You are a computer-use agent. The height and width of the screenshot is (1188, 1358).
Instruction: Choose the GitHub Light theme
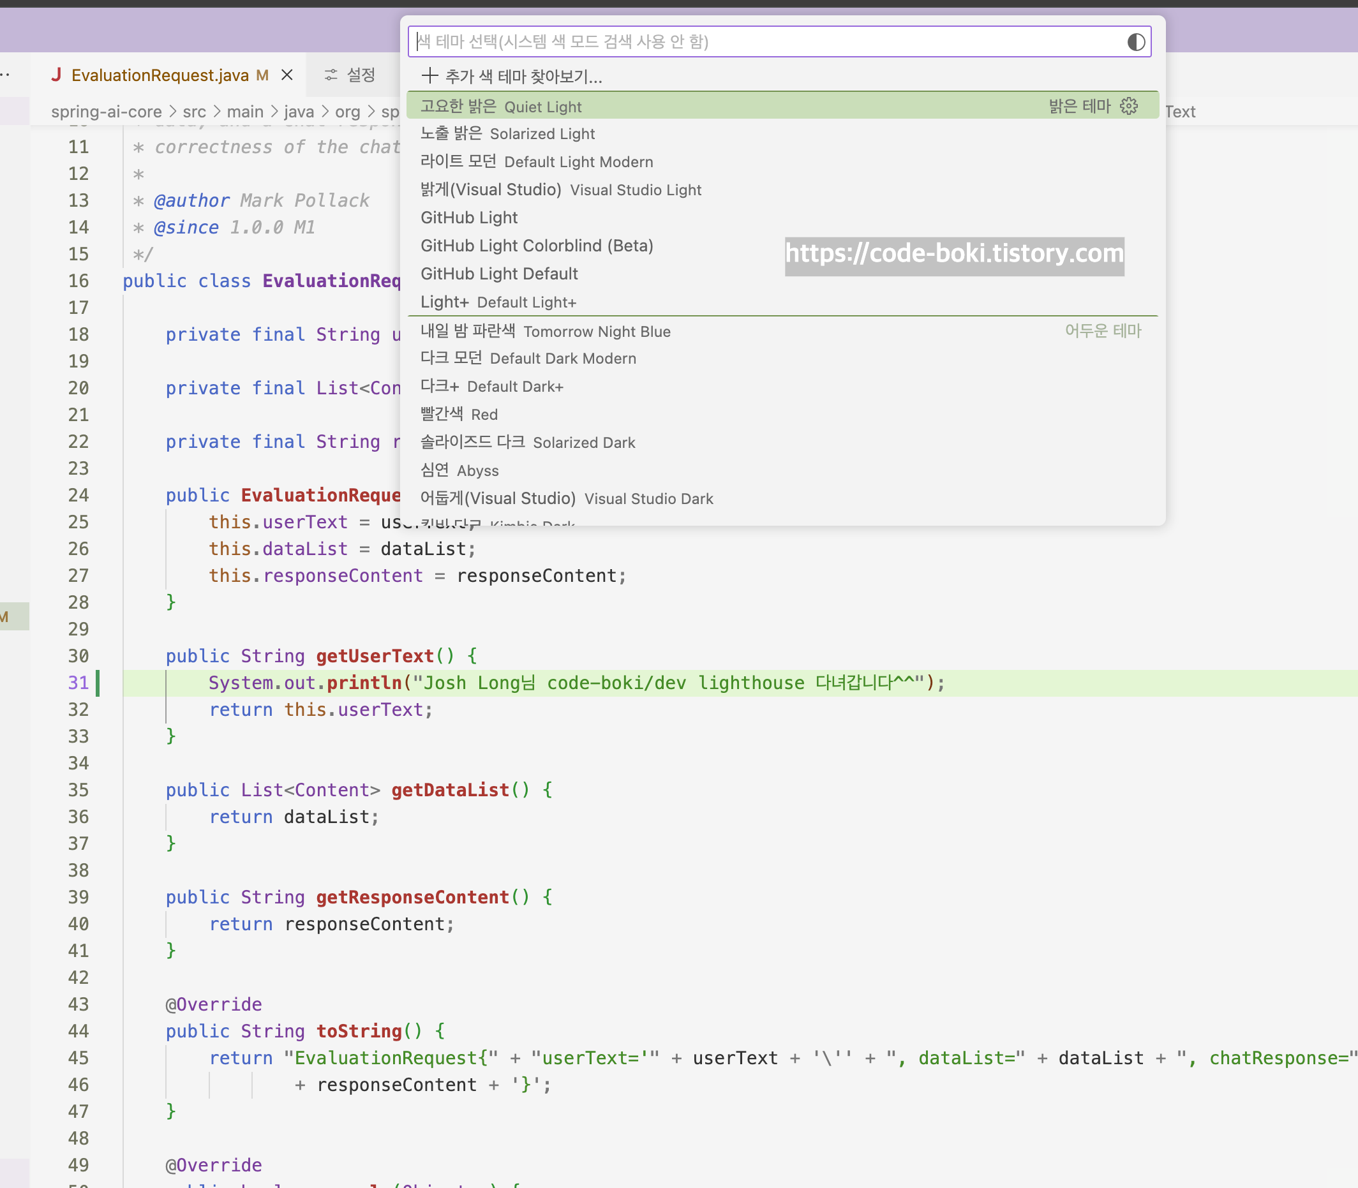470,218
